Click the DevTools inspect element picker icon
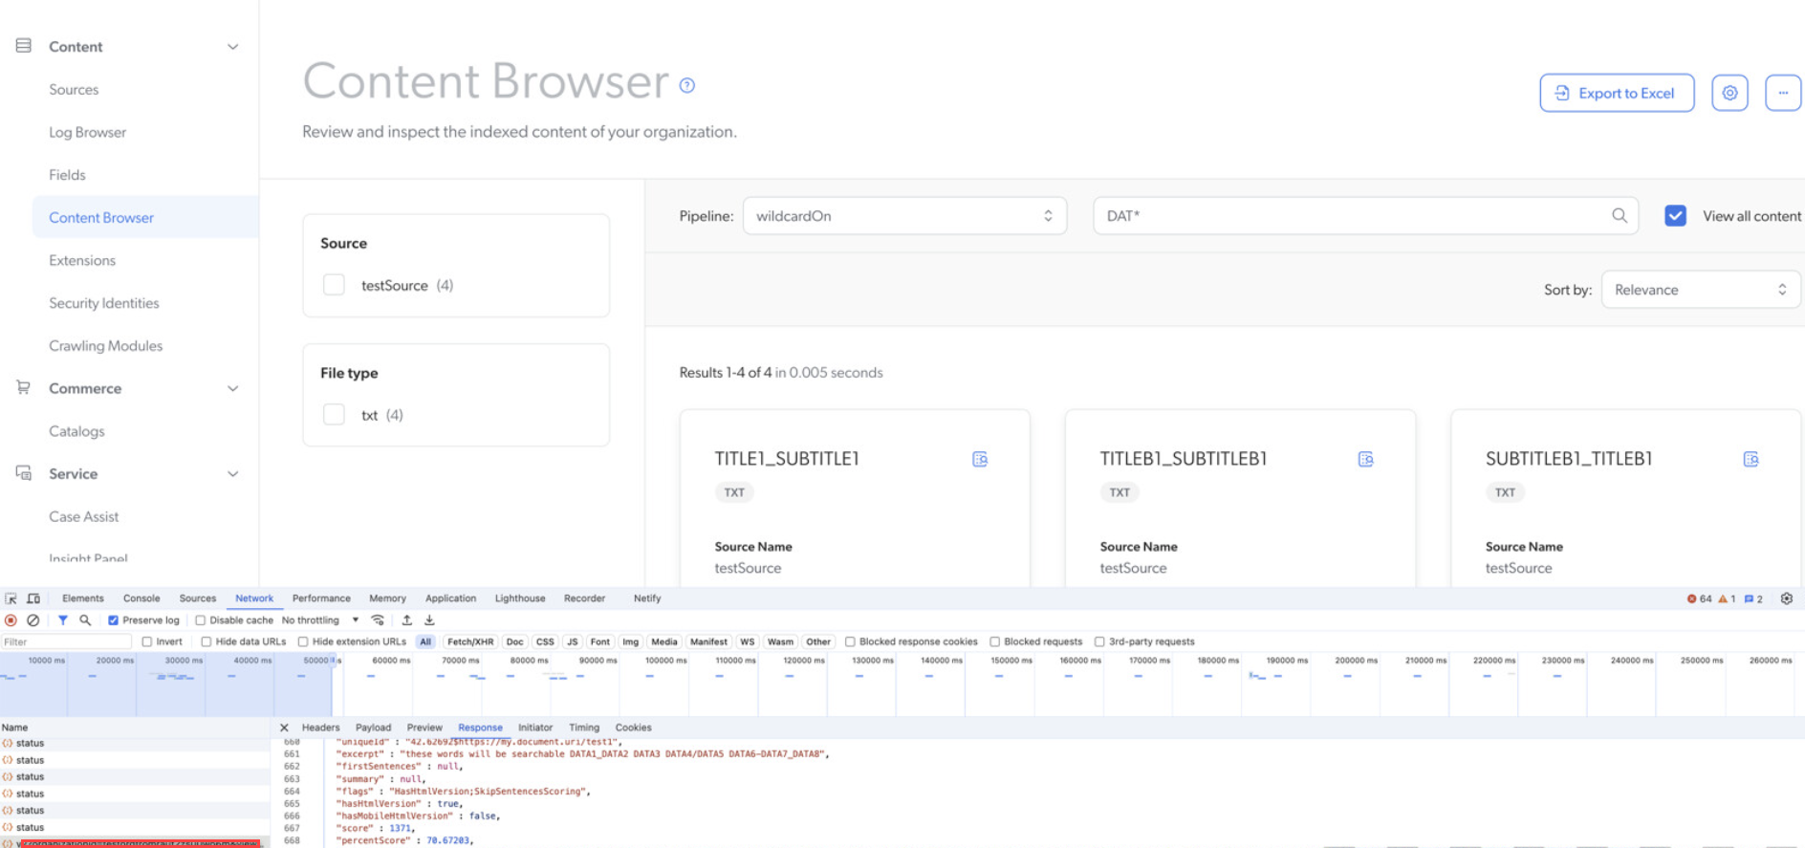Viewport: 1805px width, 848px height. pyautogui.click(x=11, y=598)
